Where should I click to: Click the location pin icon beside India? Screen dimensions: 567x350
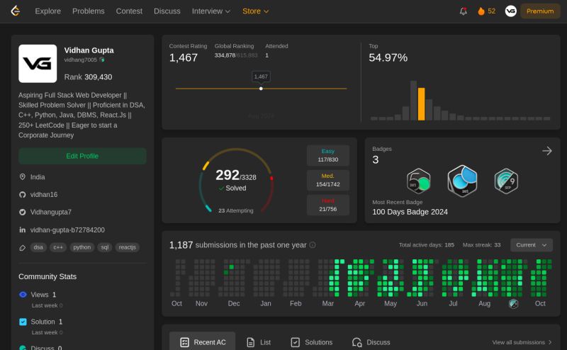click(23, 177)
